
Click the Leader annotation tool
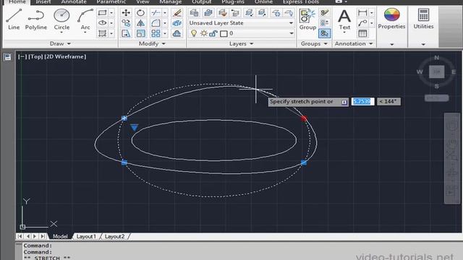coord(362,23)
